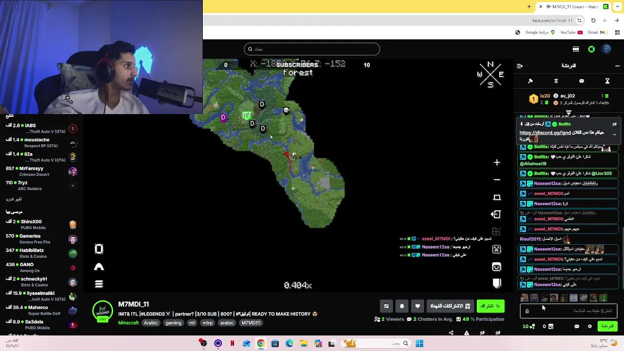This screenshot has width=624, height=351.
Task: Open Chrome tab search dropdown
Action: (x=618, y=7)
